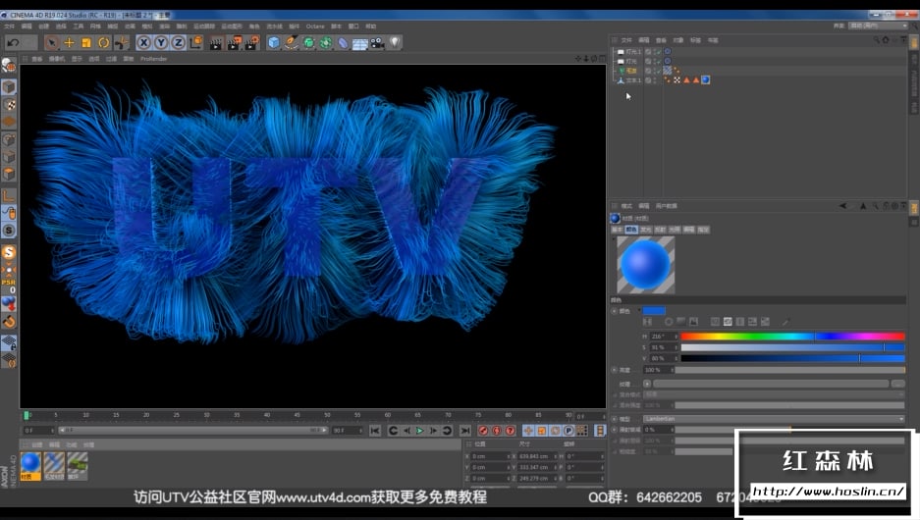The height and width of the screenshot is (520, 920).
Task: Click the texture browse '...' button
Action: point(897,384)
